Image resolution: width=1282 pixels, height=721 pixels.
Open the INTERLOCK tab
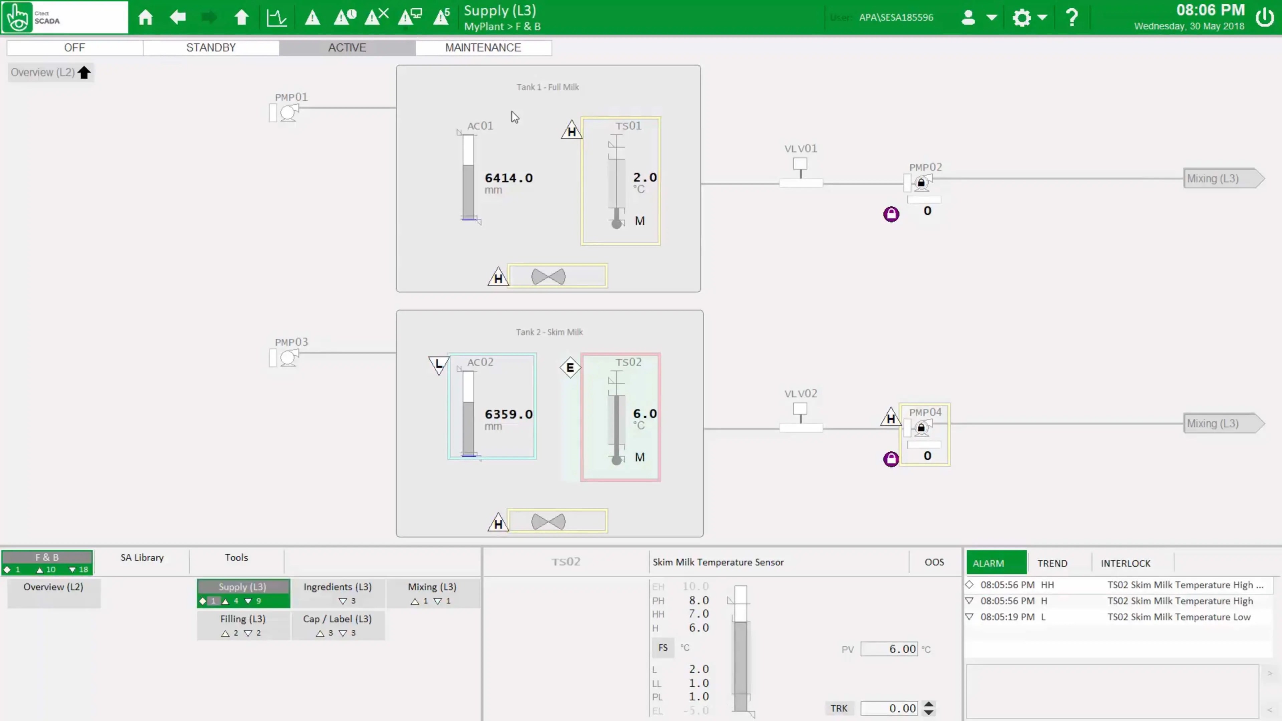coord(1125,563)
